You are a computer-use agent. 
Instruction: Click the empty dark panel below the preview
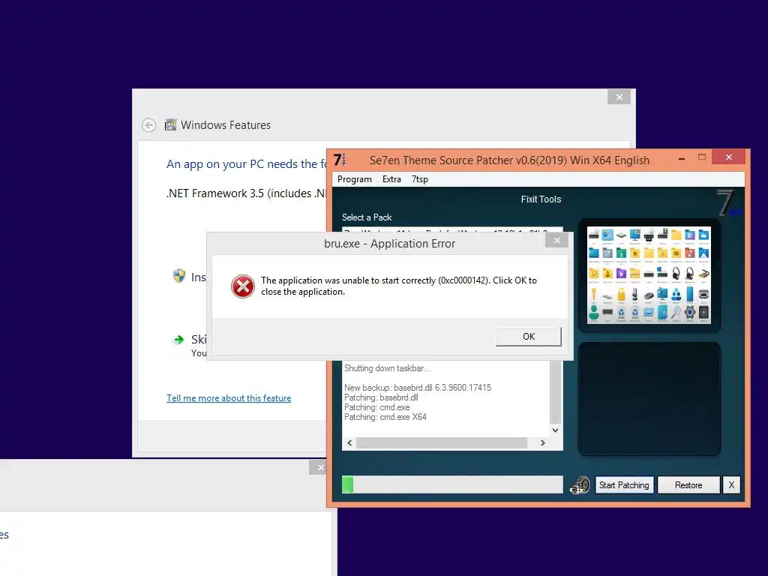[649, 399]
